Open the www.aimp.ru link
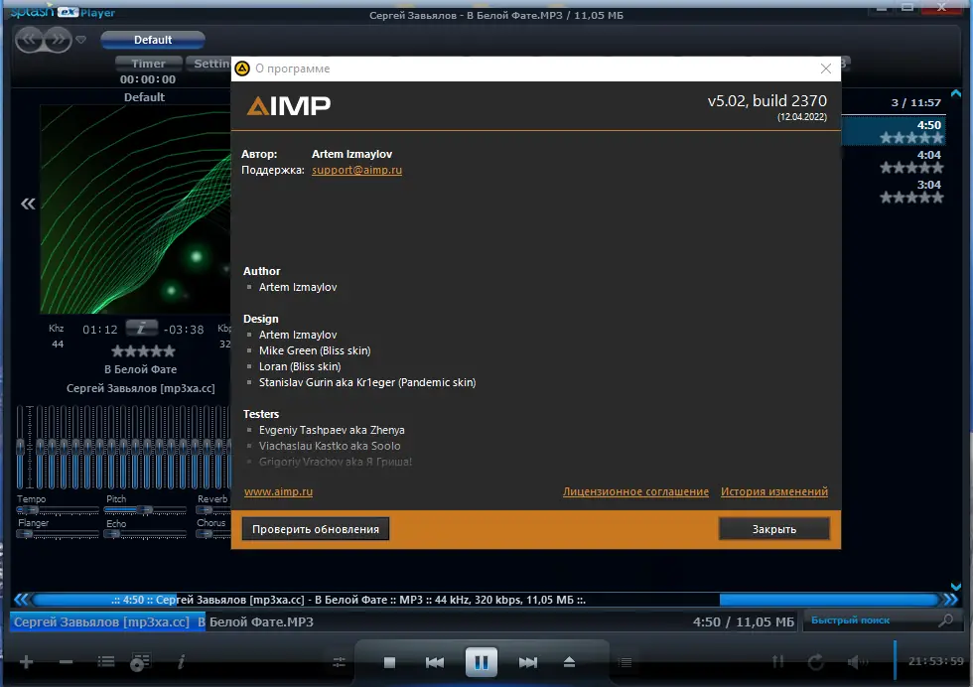This screenshot has height=687, width=973. 279,491
